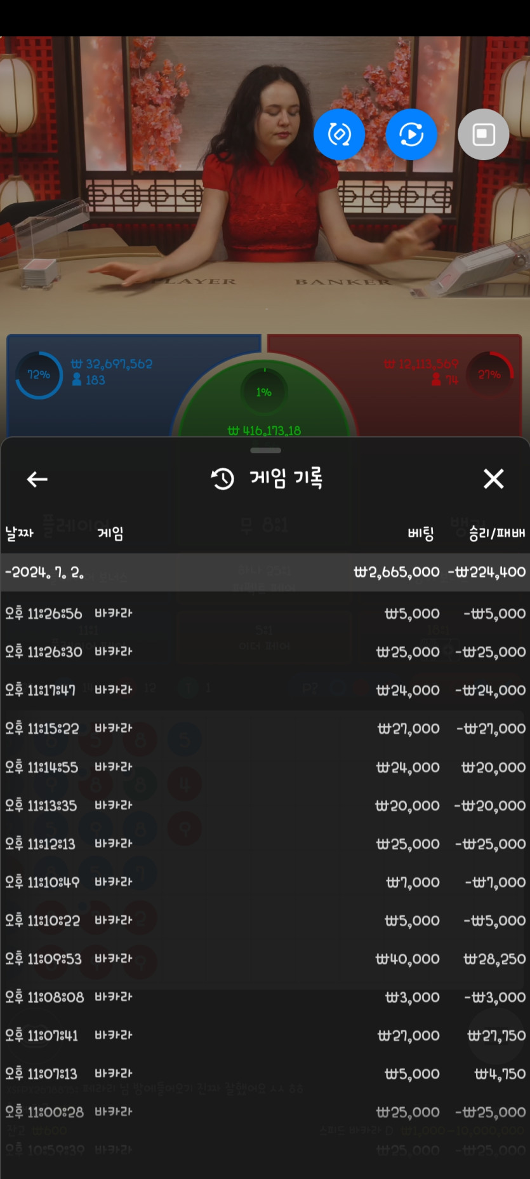Tap the ₩27,750 win amount
Screen dimensions: 530x1179
coord(496,1035)
